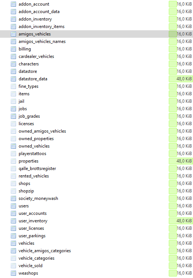Click the table icon next to users
193x278 pixels.
pos(13,206)
